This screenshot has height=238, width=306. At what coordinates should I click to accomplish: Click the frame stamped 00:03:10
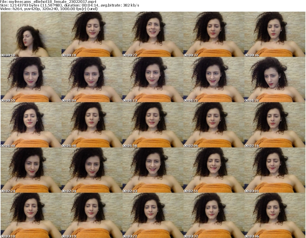[x=31, y=215]
